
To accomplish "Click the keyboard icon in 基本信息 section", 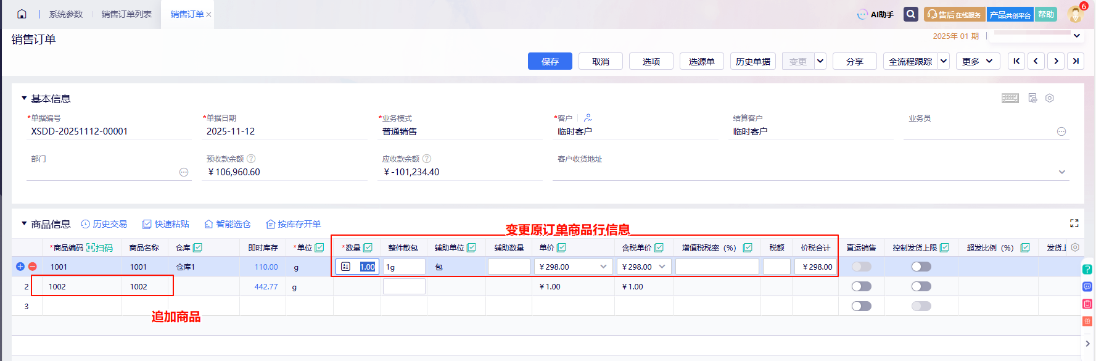I will point(1010,98).
